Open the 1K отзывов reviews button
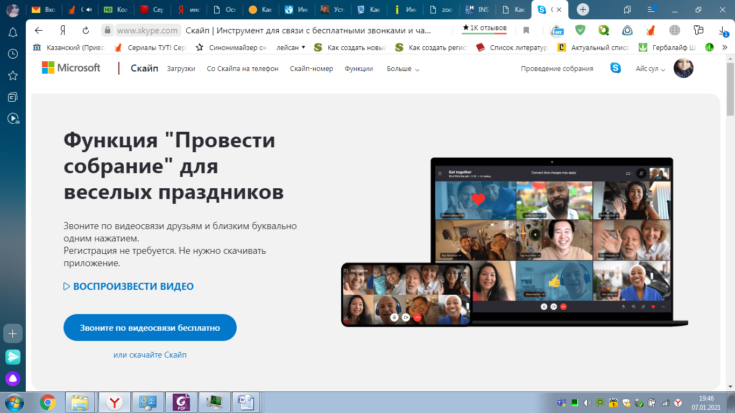This screenshot has height=413, width=735. point(484,29)
